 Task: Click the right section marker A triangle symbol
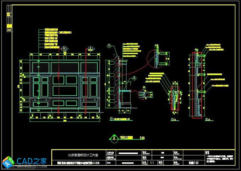pyautogui.click(x=90, y=48)
